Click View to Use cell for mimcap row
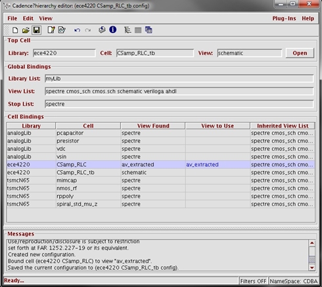Screen dimensions: 322x287 [x=218, y=181]
